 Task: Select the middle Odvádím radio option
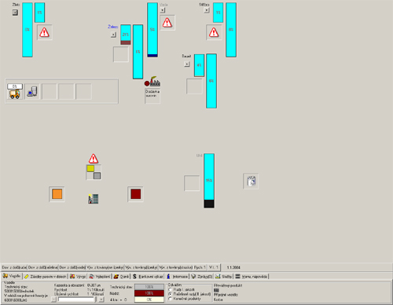click(x=170, y=294)
